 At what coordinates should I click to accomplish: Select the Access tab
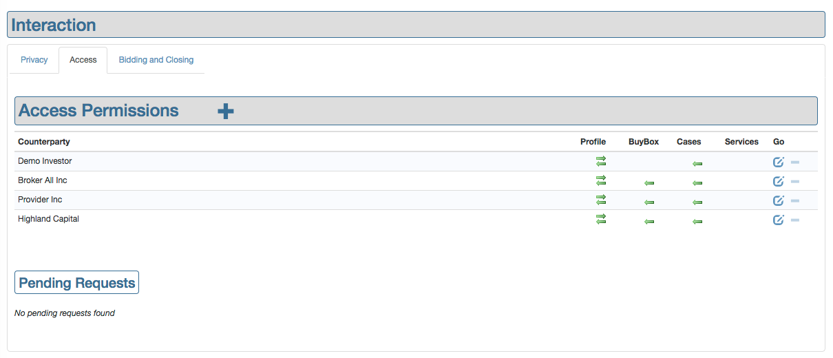[83, 60]
